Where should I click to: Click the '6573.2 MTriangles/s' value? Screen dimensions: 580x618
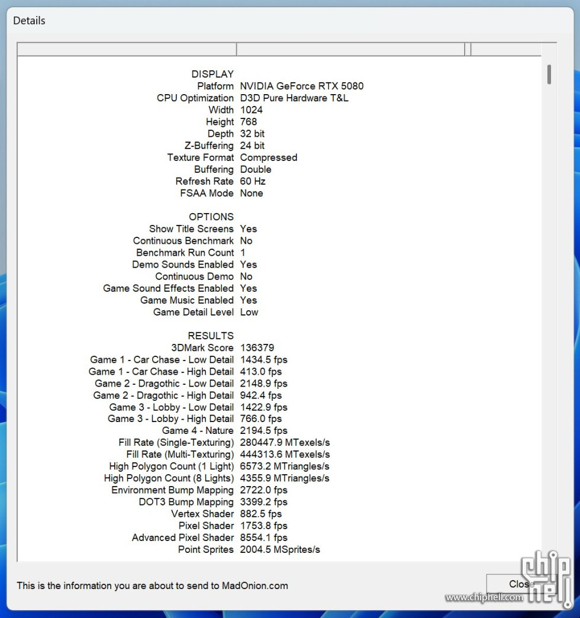tap(285, 466)
